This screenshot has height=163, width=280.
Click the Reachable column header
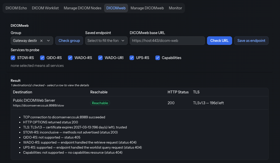99,92
